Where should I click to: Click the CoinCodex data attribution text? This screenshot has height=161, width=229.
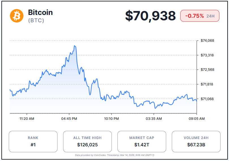114,155
